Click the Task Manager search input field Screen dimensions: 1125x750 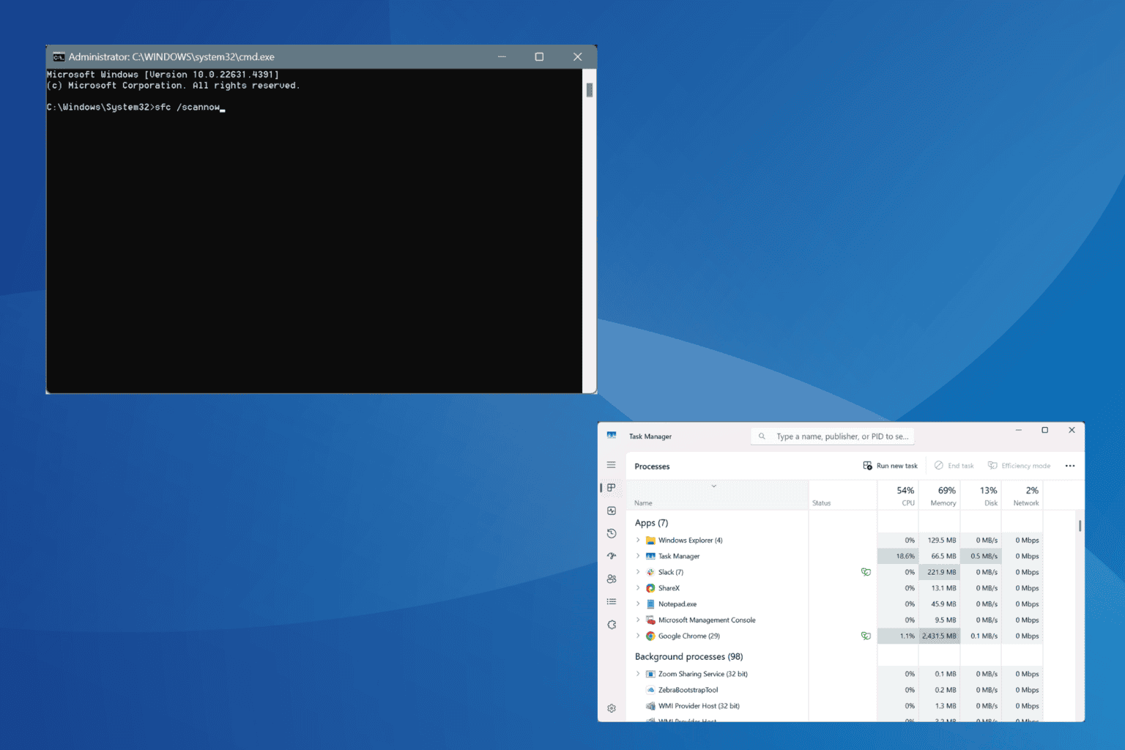tap(833, 437)
